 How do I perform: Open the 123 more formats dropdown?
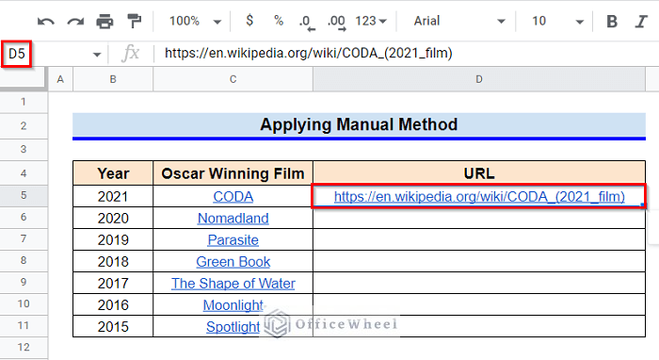pyautogui.click(x=371, y=21)
